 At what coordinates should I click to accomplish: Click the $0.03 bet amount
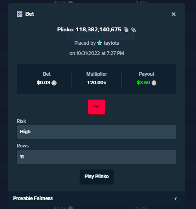[x=44, y=83]
